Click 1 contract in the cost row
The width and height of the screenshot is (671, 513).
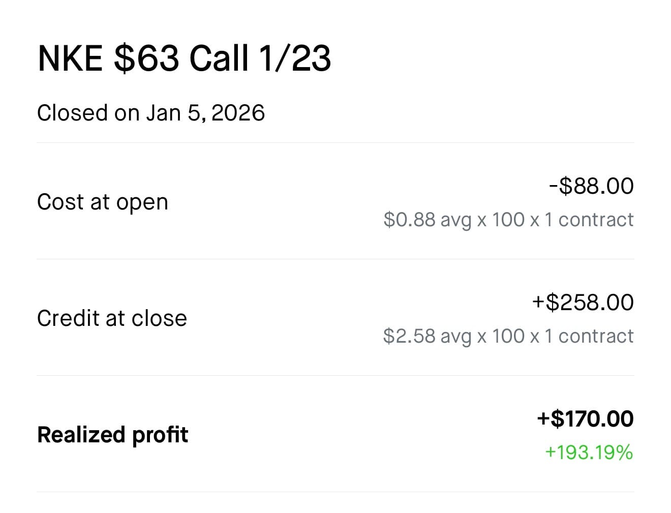589,220
